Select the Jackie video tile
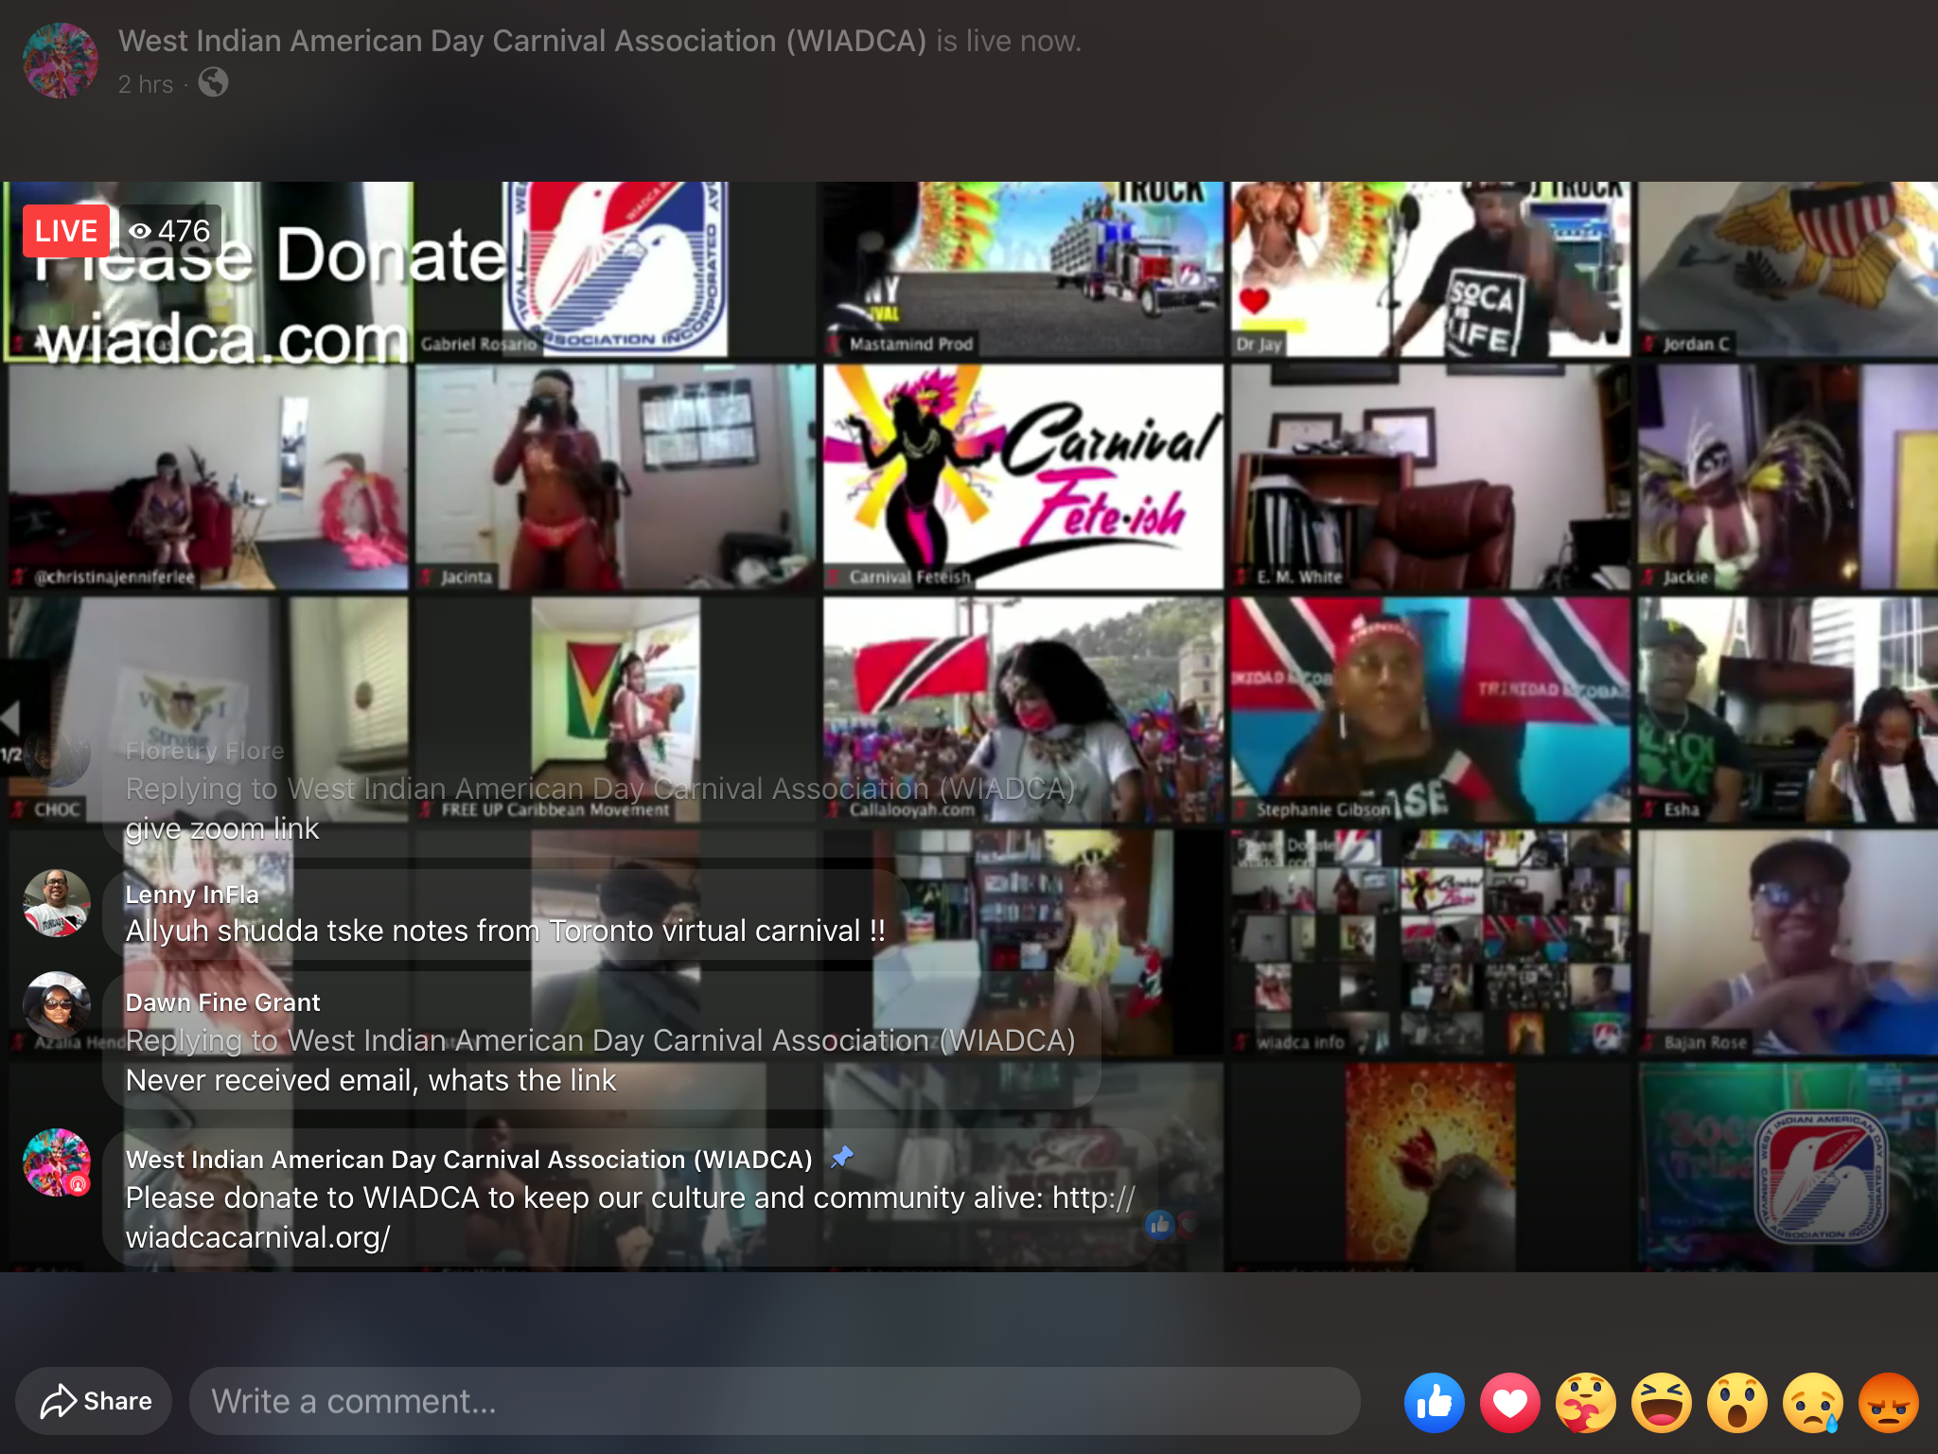 click(1788, 477)
